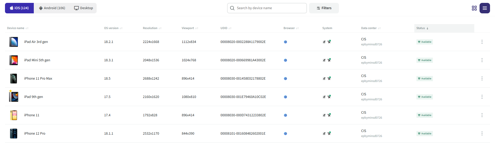Open row actions menu for iPhone 11 Pro Max
The image size is (495, 143).
click(x=482, y=79)
